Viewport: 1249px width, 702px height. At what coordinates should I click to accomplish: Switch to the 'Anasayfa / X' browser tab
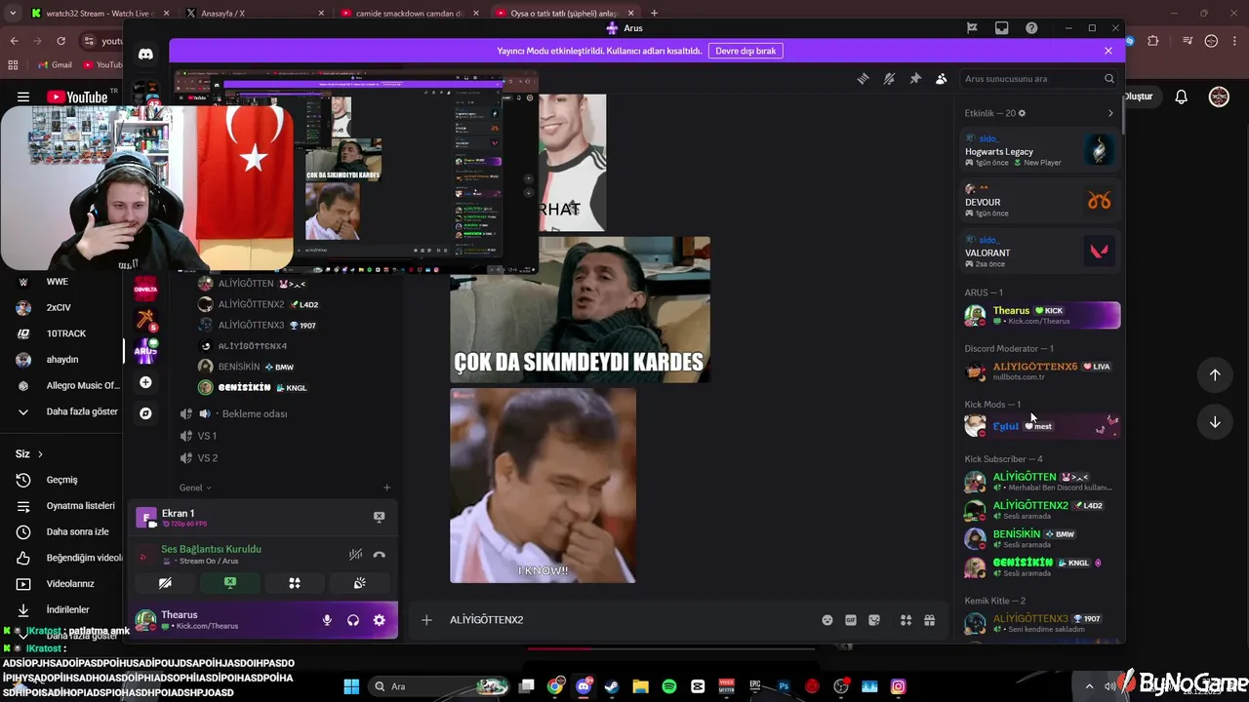tap(254, 14)
